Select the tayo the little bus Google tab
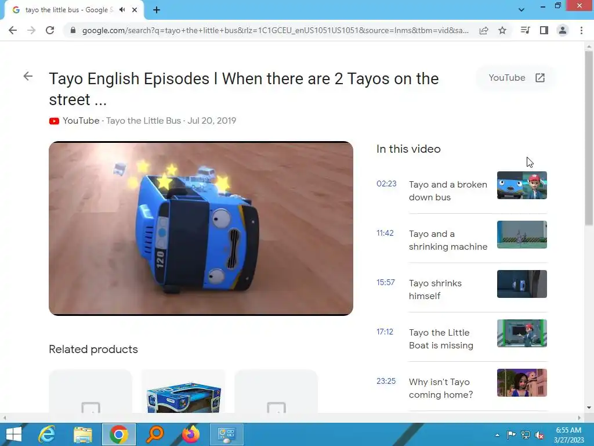Viewport: 594px width, 446px height. (x=74, y=10)
